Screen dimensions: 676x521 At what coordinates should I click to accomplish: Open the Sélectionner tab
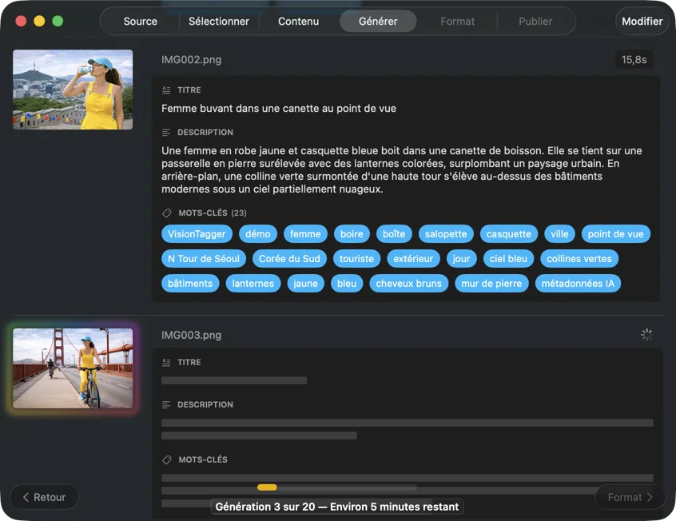[x=218, y=22]
